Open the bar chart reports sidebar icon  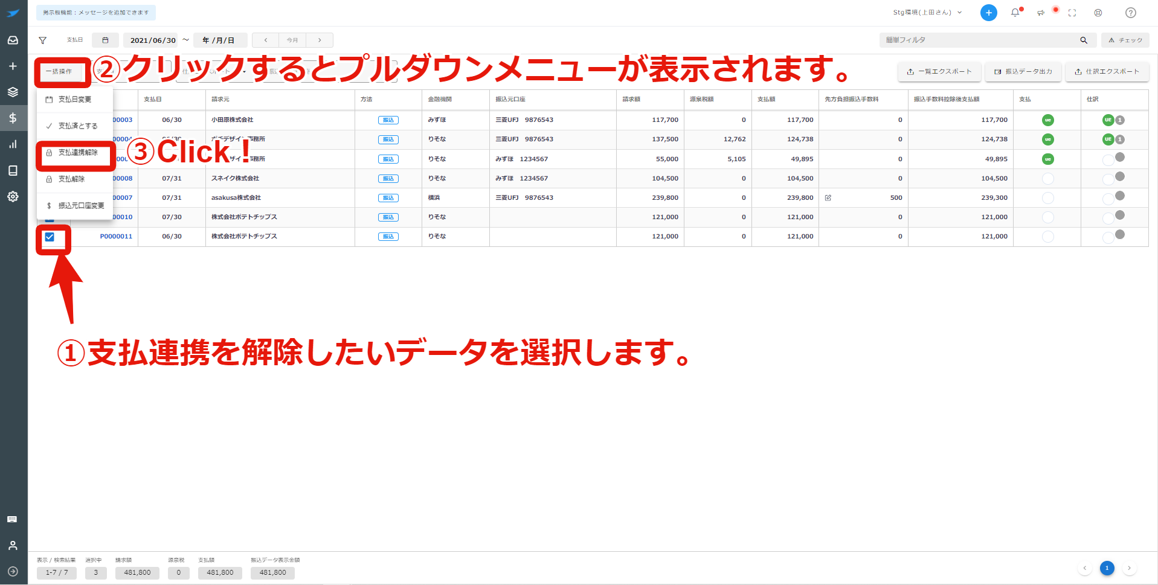click(13, 144)
